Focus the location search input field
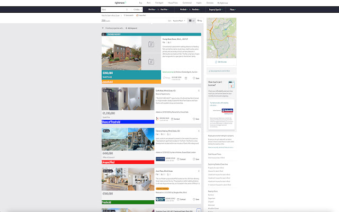This screenshot has height=212, width=339. click(x=113, y=10)
